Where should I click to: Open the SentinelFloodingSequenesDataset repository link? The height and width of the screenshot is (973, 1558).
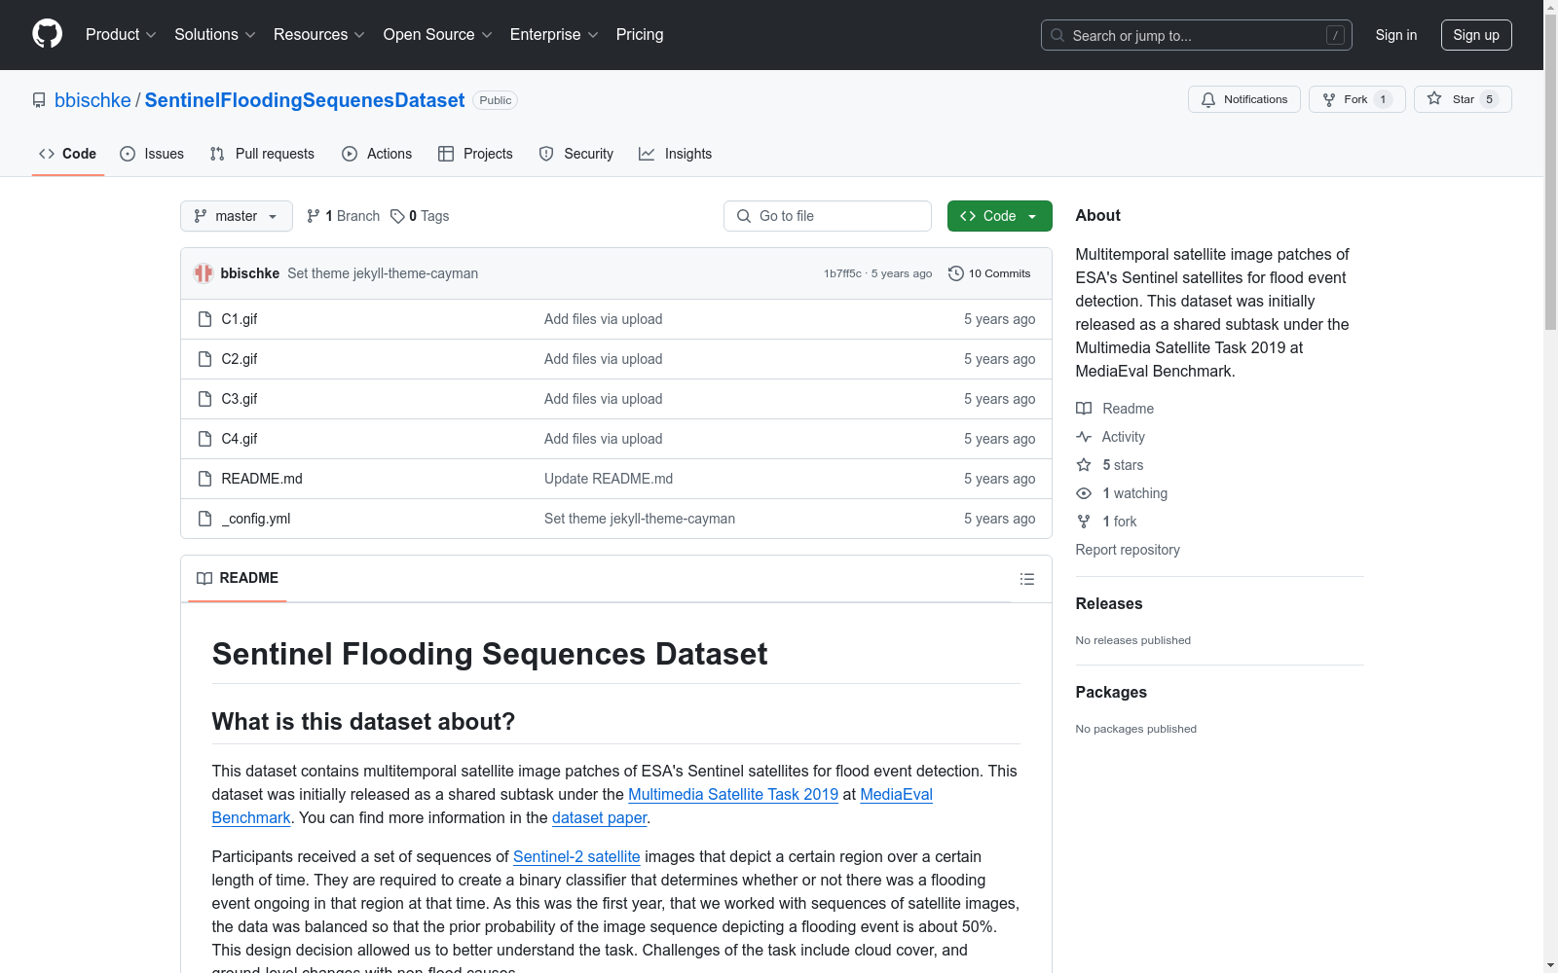click(305, 100)
